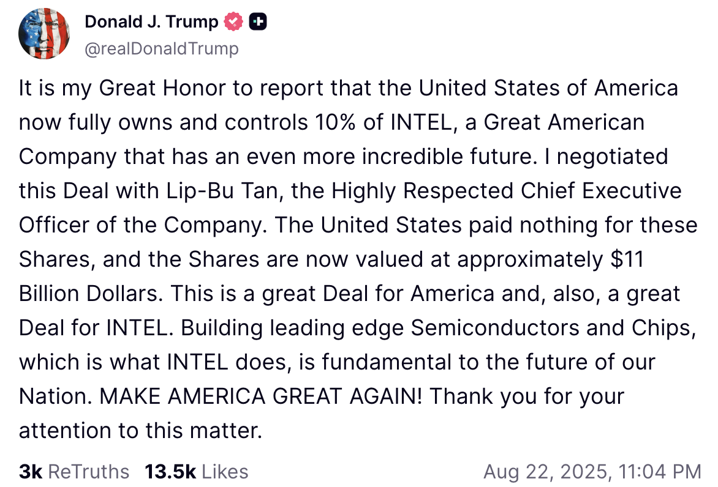This screenshot has height=487, width=718.
Task: Open Donald J. Trump's profile avatar
Action: tap(44, 34)
